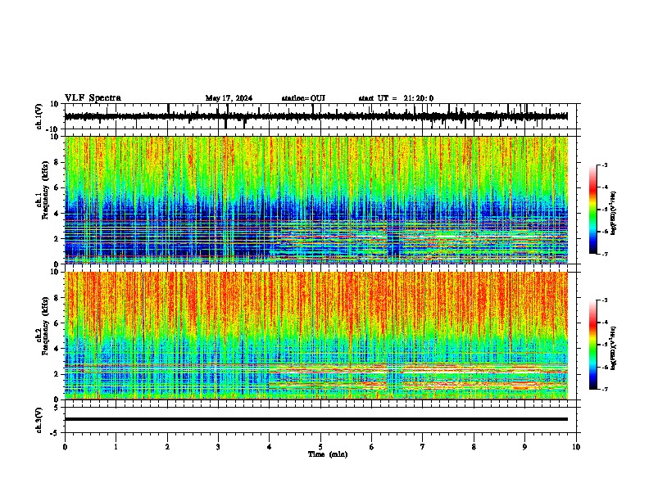Viewport: 649px width, 501px height.
Task: Click time axis tick label "2"
Action: [167, 447]
